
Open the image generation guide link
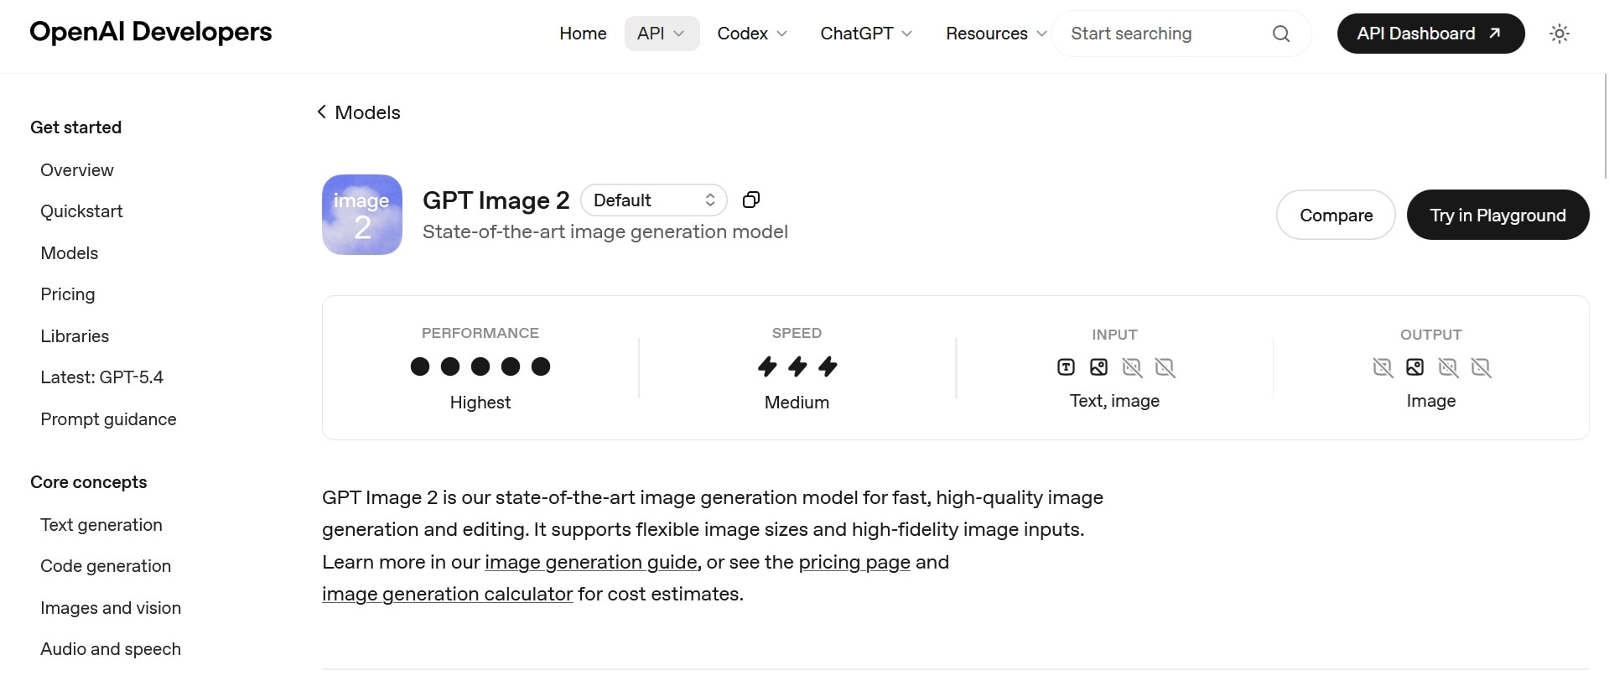(591, 562)
